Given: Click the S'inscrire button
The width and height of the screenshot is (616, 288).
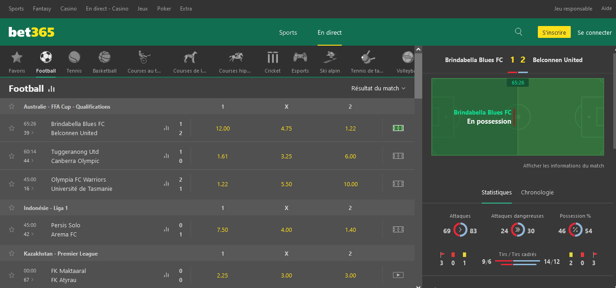Looking at the screenshot, I should tap(554, 32).
